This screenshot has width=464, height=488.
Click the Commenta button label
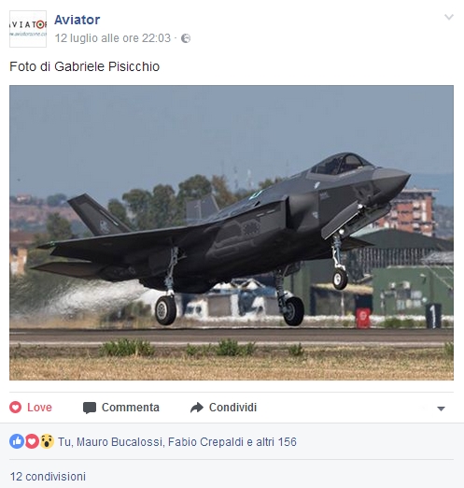(x=131, y=408)
